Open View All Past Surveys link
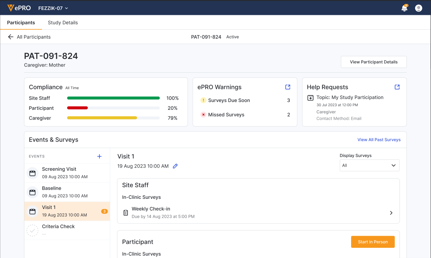This screenshot has height=258, width=431. [x=379, y=140]
